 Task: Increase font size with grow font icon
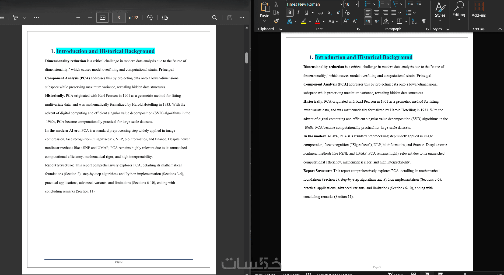[x=346, y=21]
